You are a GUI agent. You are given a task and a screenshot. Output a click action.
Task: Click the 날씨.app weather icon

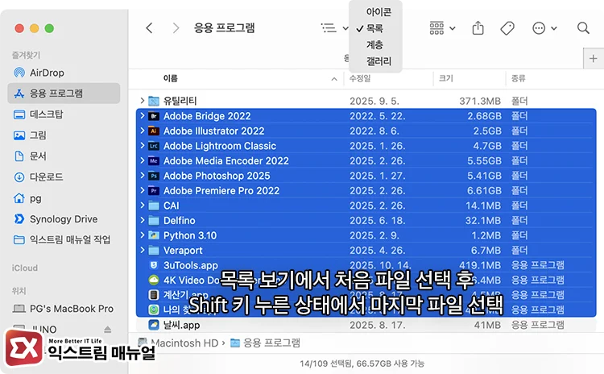coord(154,325)
